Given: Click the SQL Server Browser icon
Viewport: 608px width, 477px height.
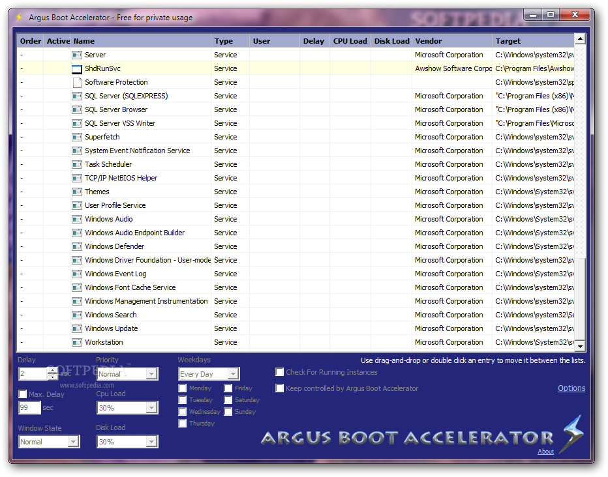Looking at the screenshot, I should click(x=77, y=110).
